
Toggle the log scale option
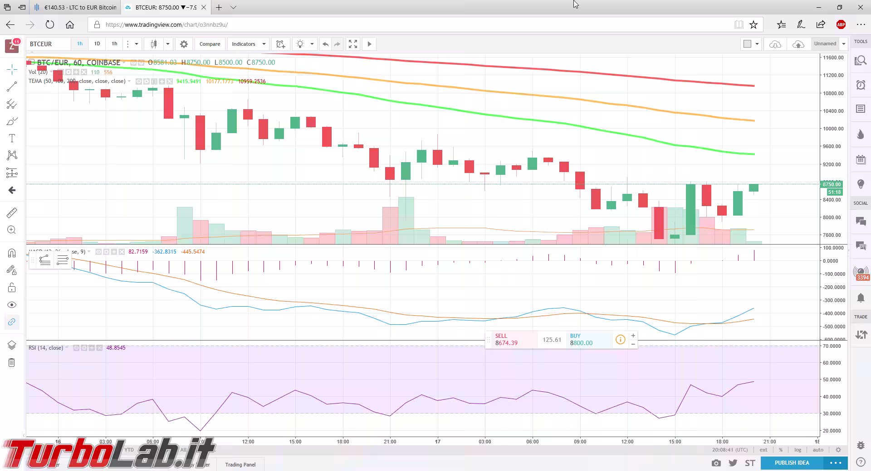(798, 450)
